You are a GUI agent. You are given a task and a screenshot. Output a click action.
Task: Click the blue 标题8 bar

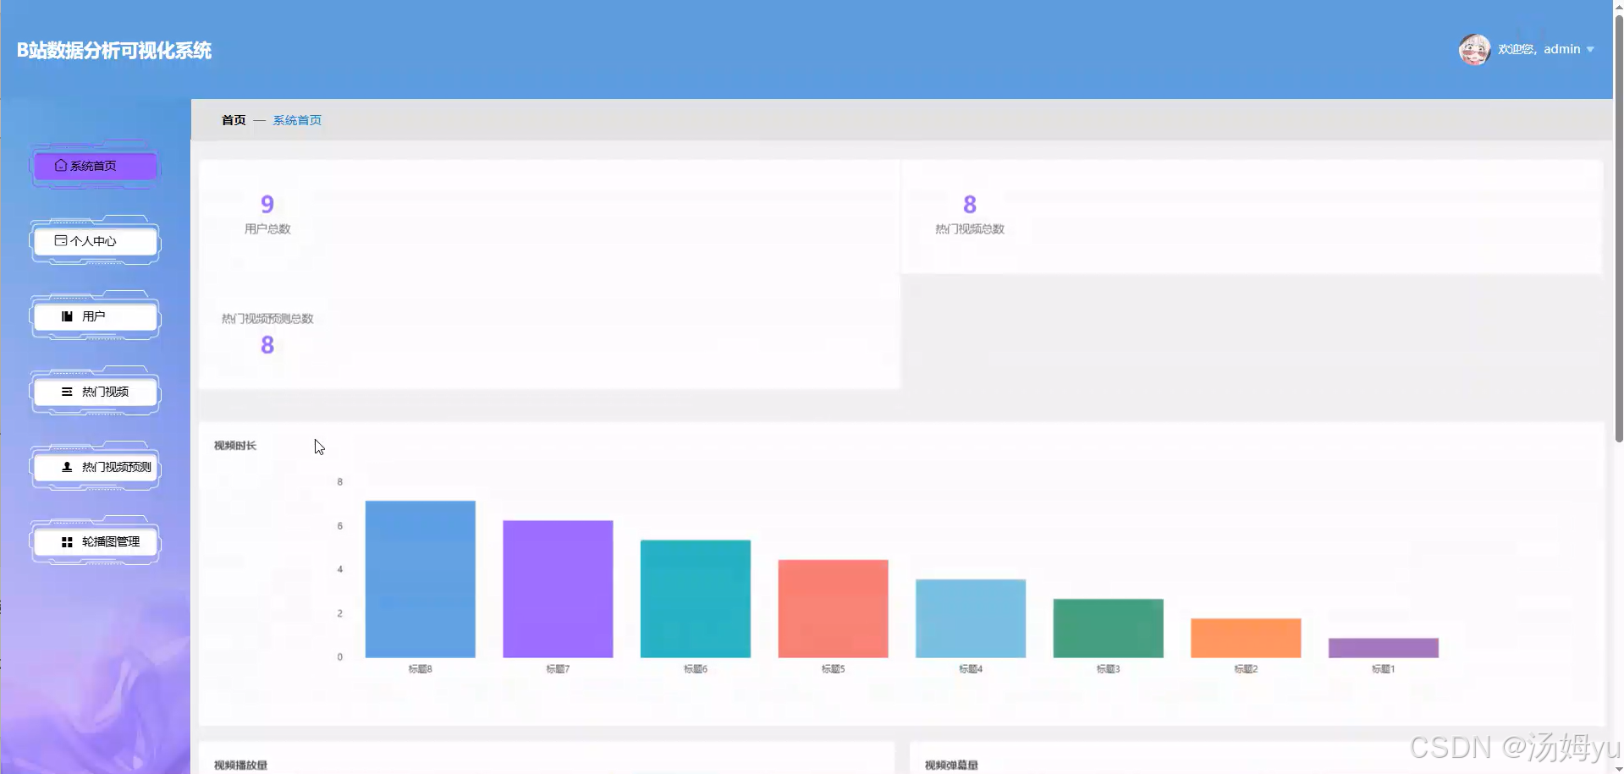(x=421, y=579)
